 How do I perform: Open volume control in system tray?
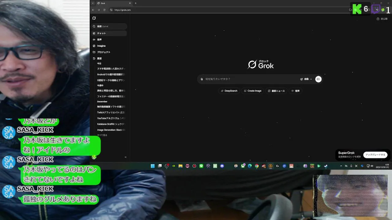point(372,166)
